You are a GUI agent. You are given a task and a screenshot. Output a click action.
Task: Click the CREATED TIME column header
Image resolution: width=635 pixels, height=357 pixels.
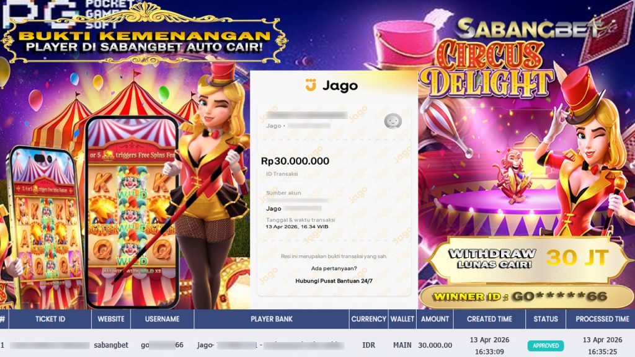tap(489, 319)
